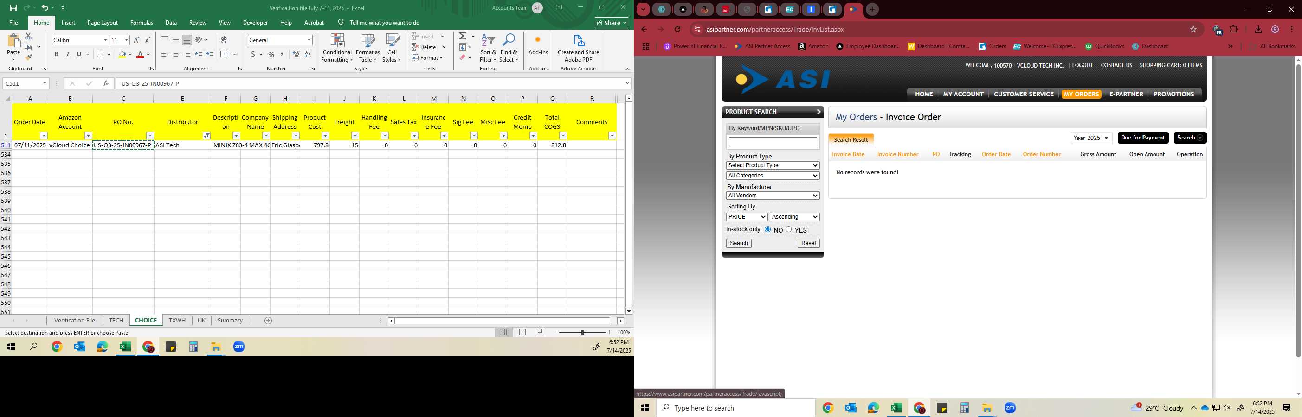Open the All Vendors manufacturer dropdown
This screenshot has height=417, width=1302.
(772, 196)
